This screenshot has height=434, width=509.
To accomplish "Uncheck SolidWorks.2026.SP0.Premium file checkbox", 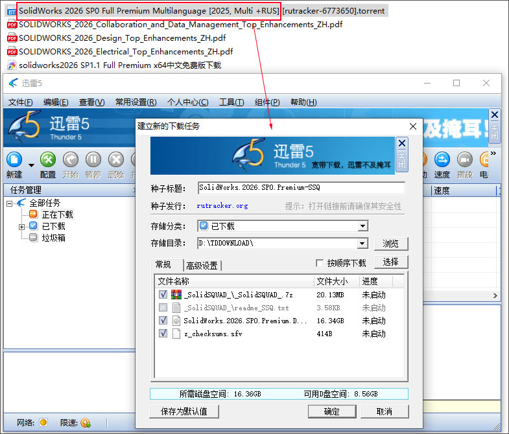I will (x=163, y=321).
